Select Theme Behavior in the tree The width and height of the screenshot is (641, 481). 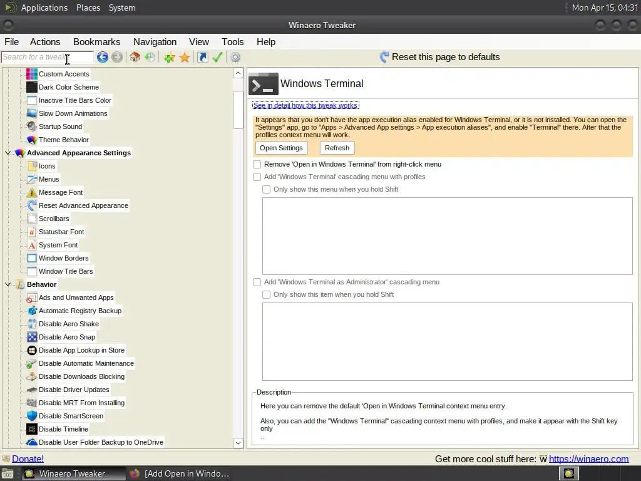(x=64, y=140)
